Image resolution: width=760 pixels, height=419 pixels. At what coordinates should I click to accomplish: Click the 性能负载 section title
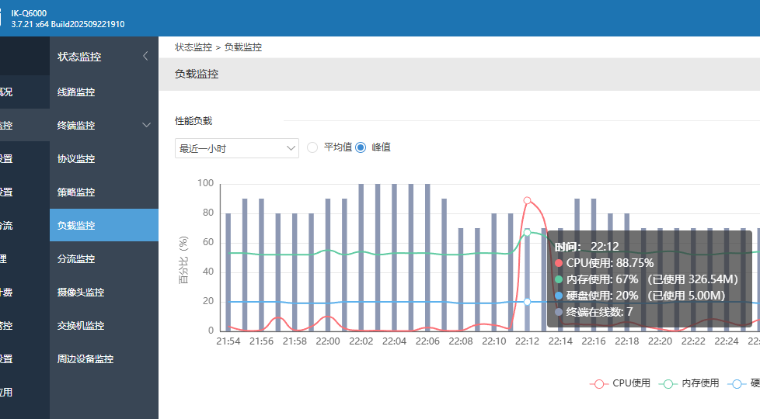[193, 121]
